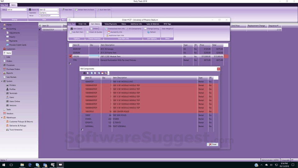Viewport: 298px width, 168px height.
Task: Click last icon in Kit Components toolbar
Action: [106, 73]
